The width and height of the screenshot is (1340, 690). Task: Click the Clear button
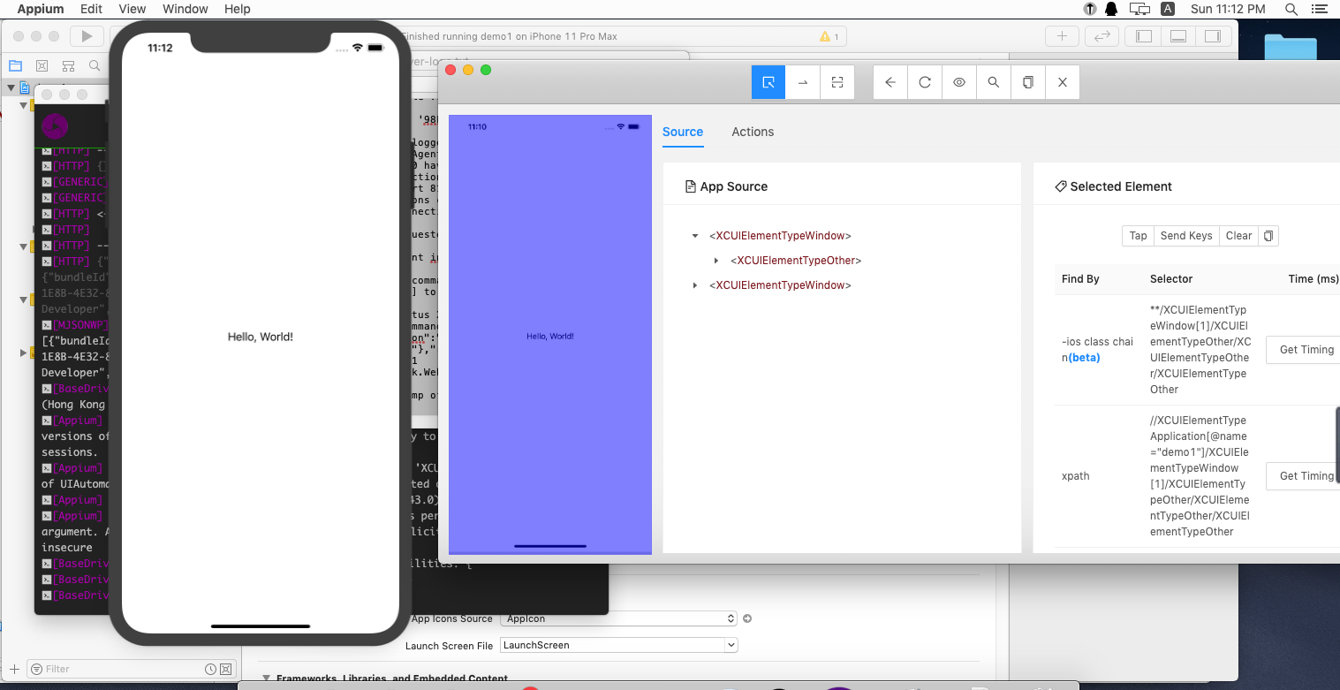1238,236
